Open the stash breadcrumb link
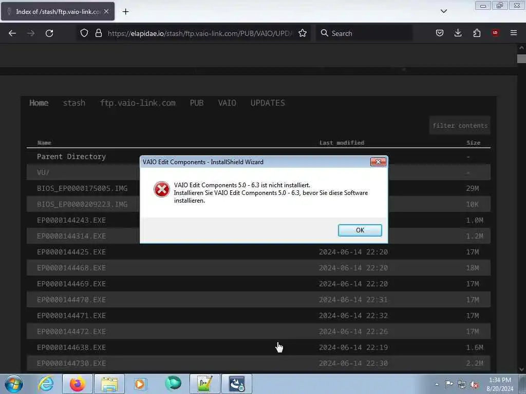This screenshot has height=394, width=526. click(x=74, y=103)
